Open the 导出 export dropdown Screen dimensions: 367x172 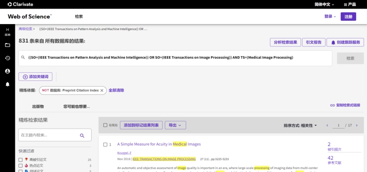(175, 125)
